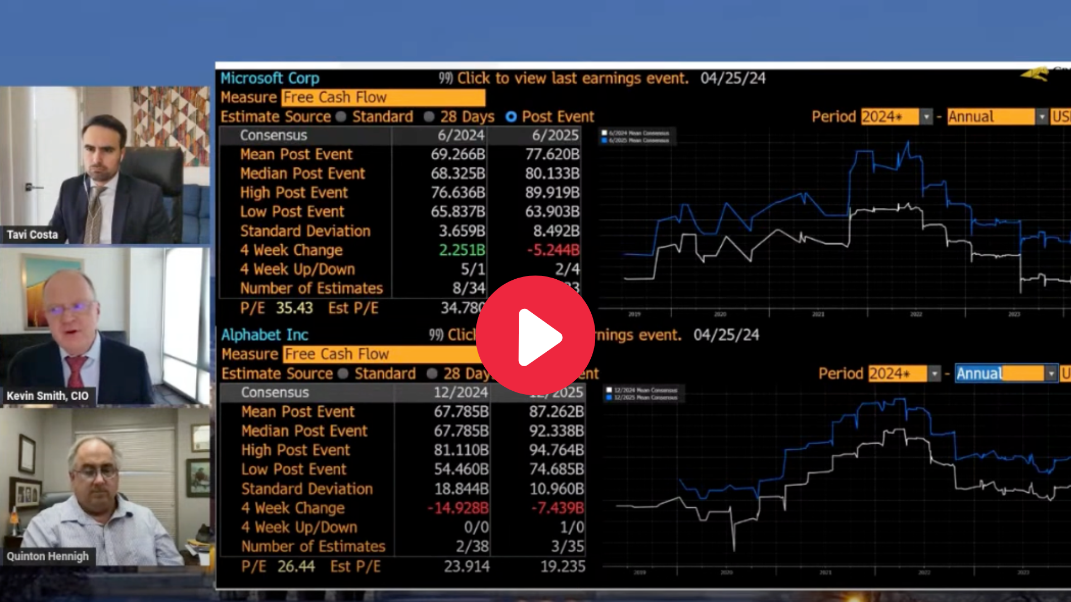Click the Alphabet Inc title
This screenshot has height=602, width=1071.
[x=265, y=335]
